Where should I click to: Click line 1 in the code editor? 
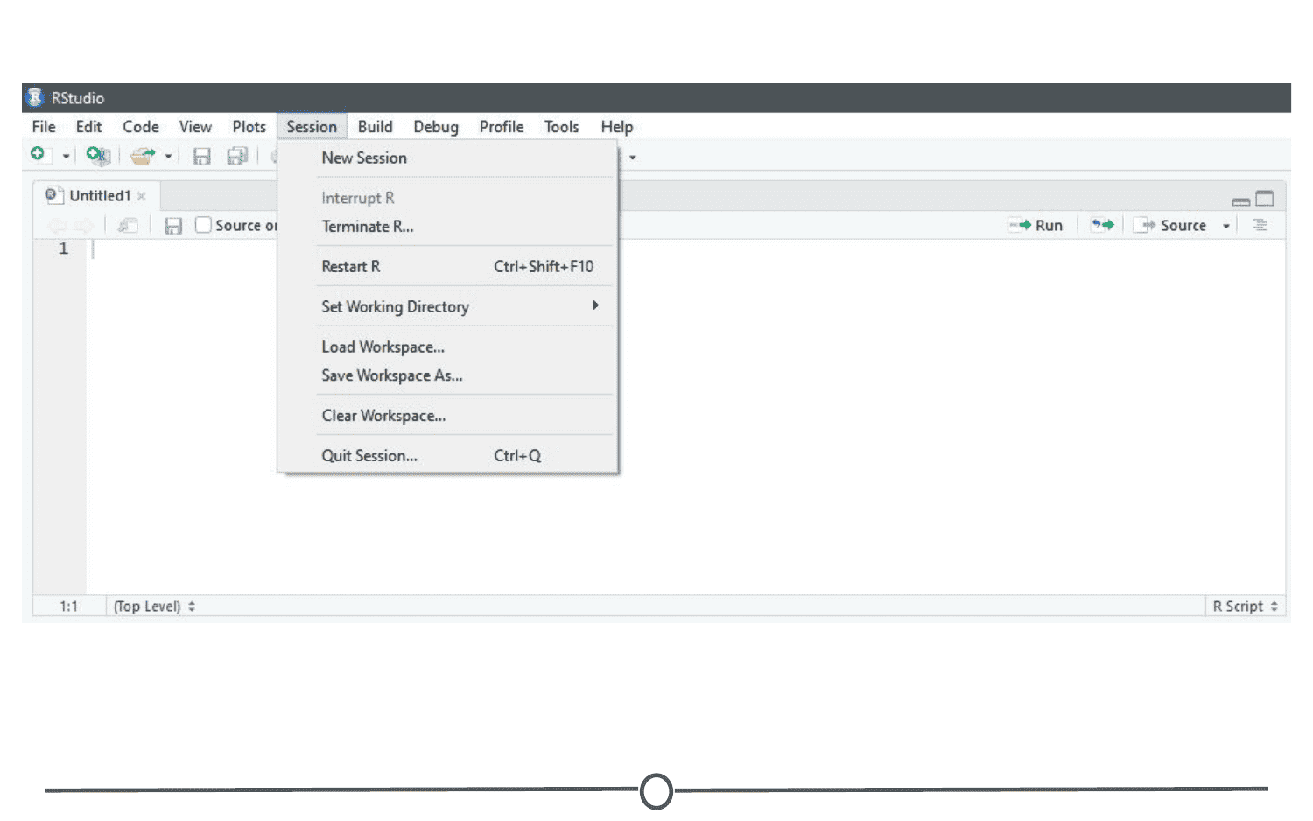click(x=685, y=249)
